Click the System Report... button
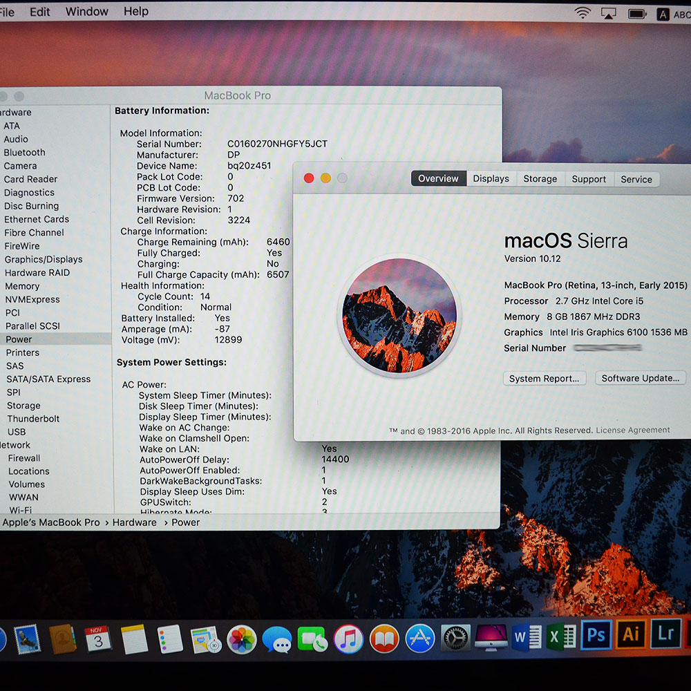The height and width of the screenshot is (691, 691). click(545, 379)
